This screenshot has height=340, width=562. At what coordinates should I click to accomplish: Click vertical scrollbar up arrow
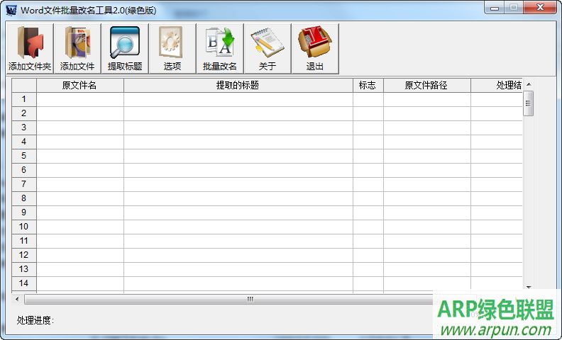(x=529, y=84)
